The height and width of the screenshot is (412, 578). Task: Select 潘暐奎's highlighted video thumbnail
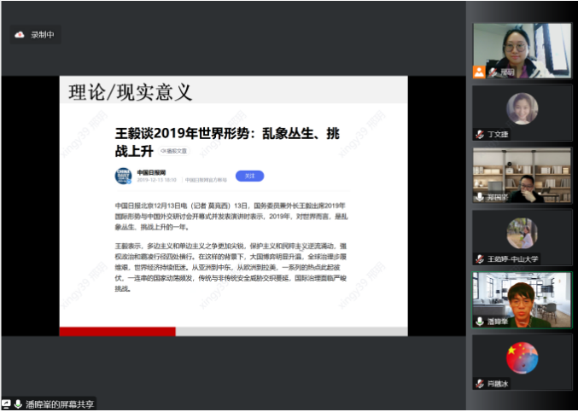[522, 299]
